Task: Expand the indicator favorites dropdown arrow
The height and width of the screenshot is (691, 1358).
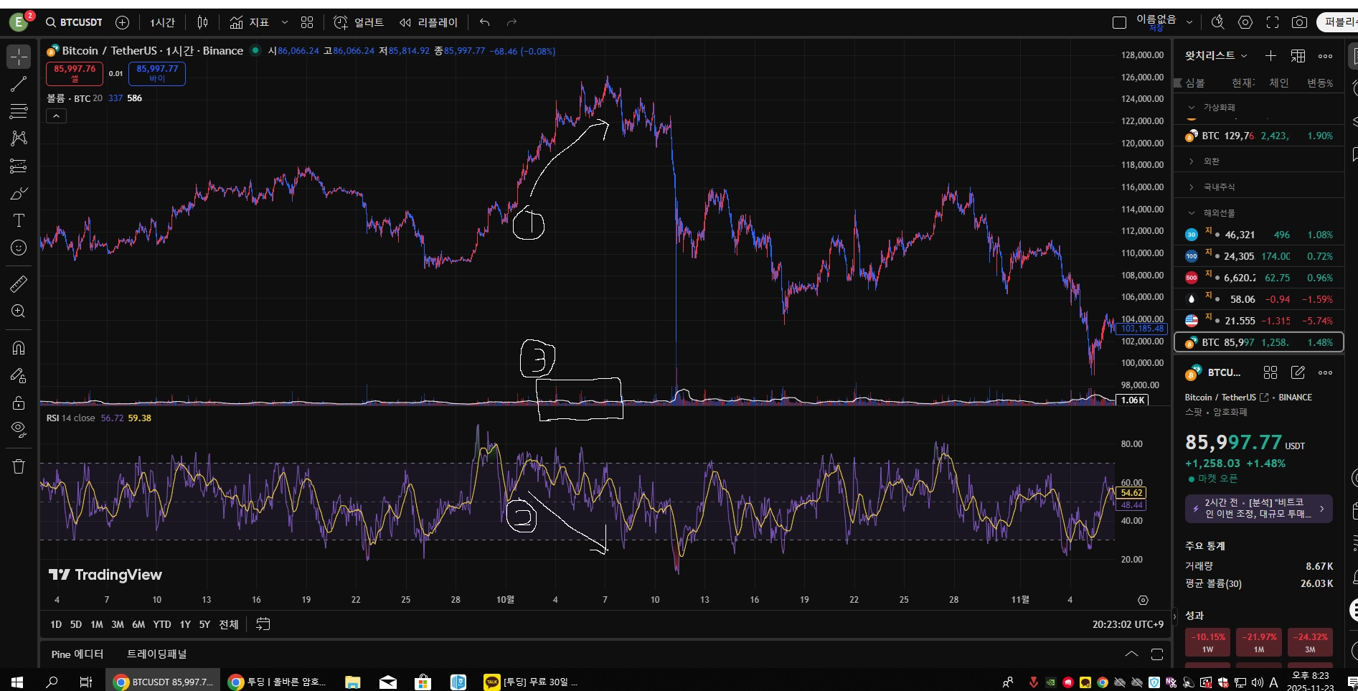Action: (x=285, y=22)
